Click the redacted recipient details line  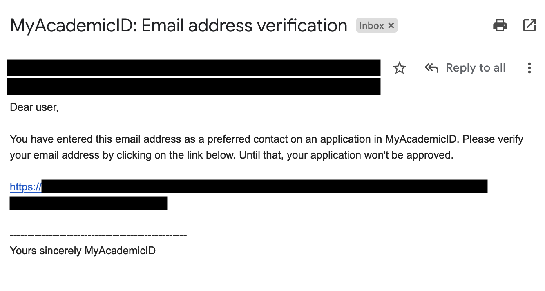pyautogui.click(x=194, y=87)
